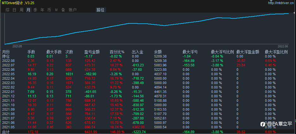The image size is (296, 134).
Task: Click trade count 1031 for 2022.05
Action: click(69, 74)
